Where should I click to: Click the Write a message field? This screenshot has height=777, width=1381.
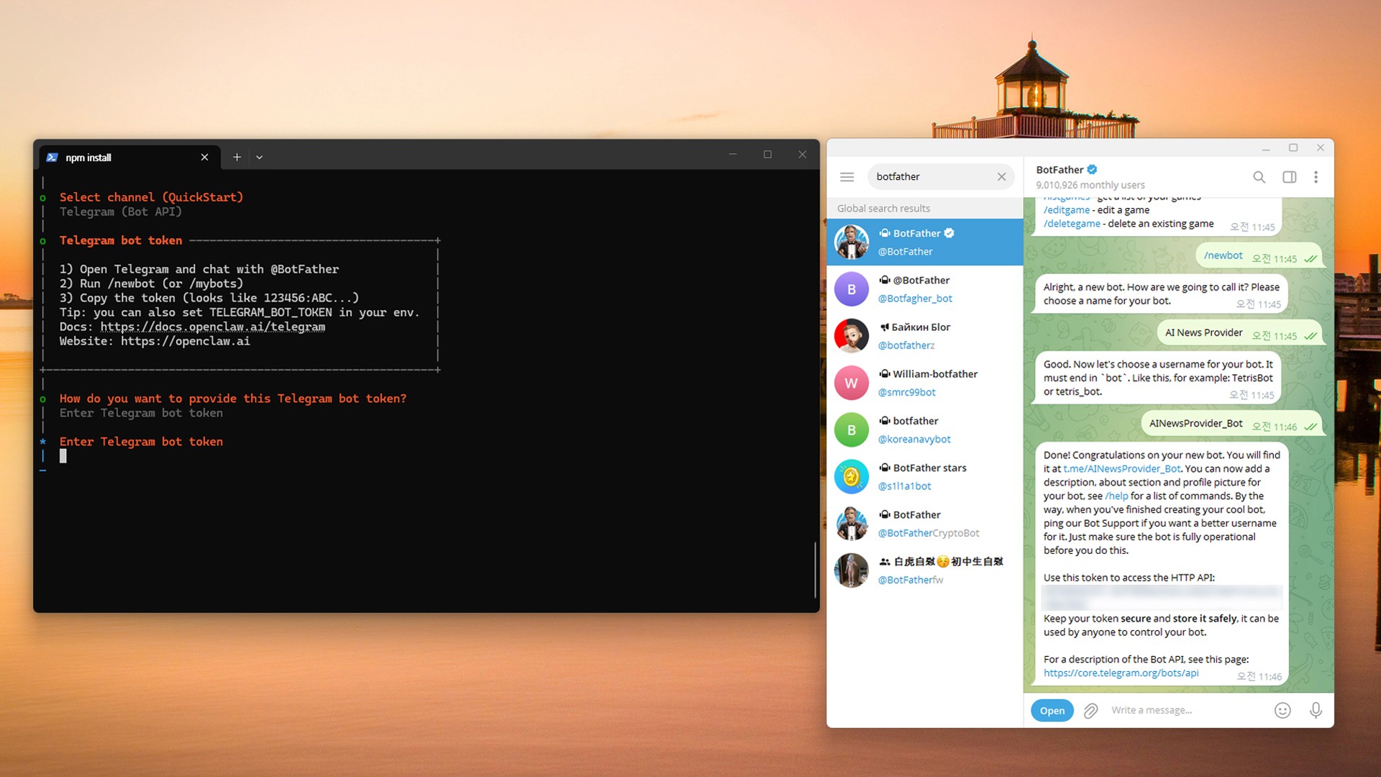click(x=1187, y=711)
